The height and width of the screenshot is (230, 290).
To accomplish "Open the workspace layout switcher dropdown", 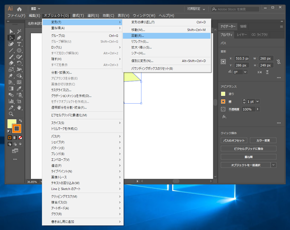I will click(36, 9).
